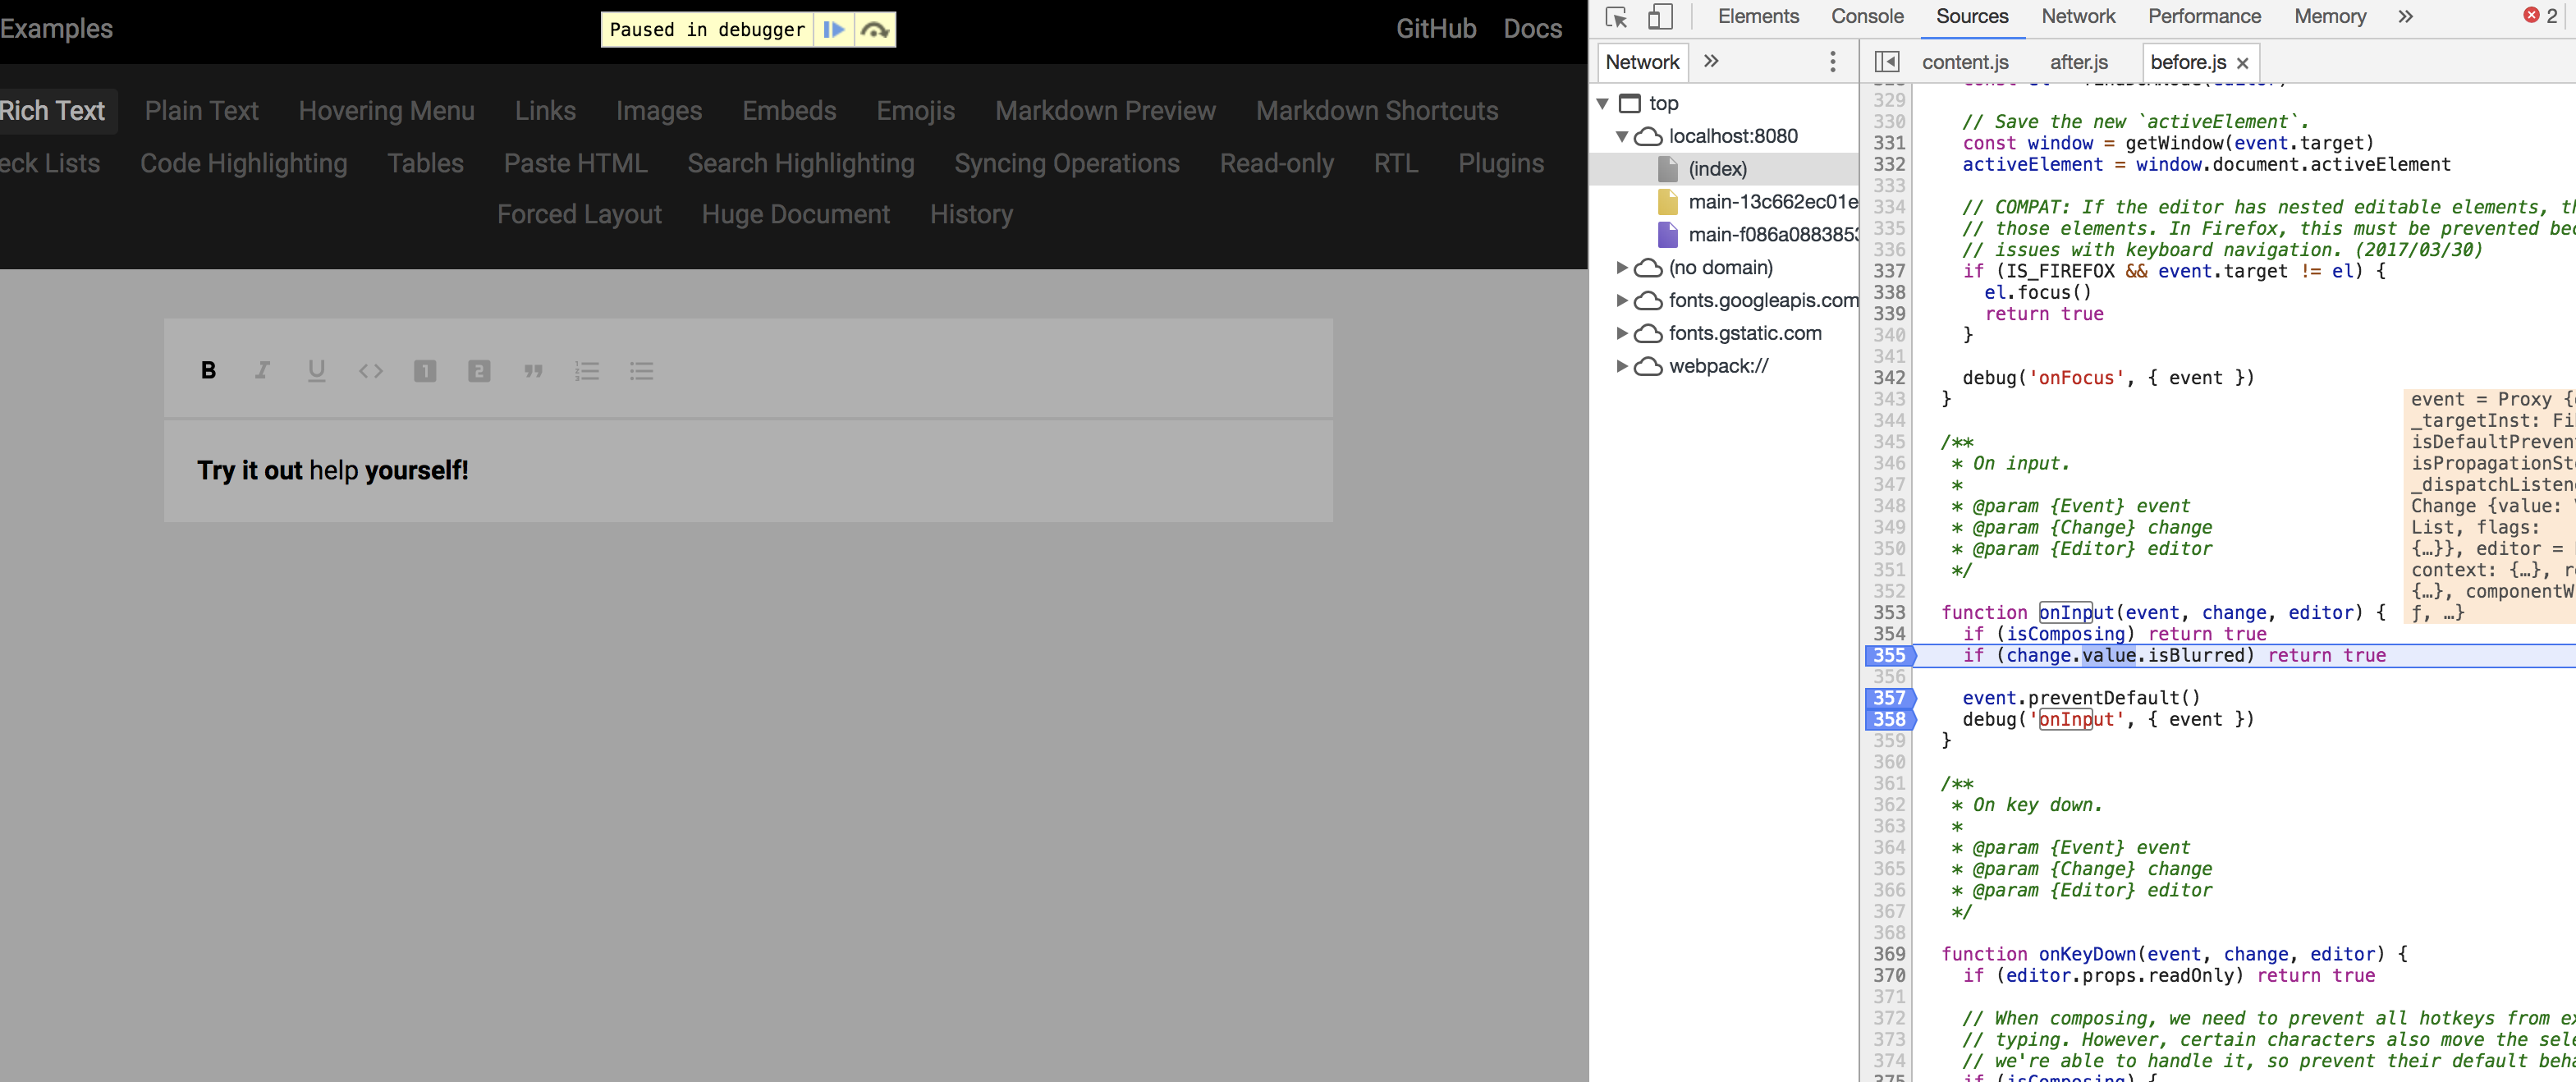The image size is (2576, 1082).
Task: Apply underline using the editor toolbar icon
Action: tap(316, 370)
